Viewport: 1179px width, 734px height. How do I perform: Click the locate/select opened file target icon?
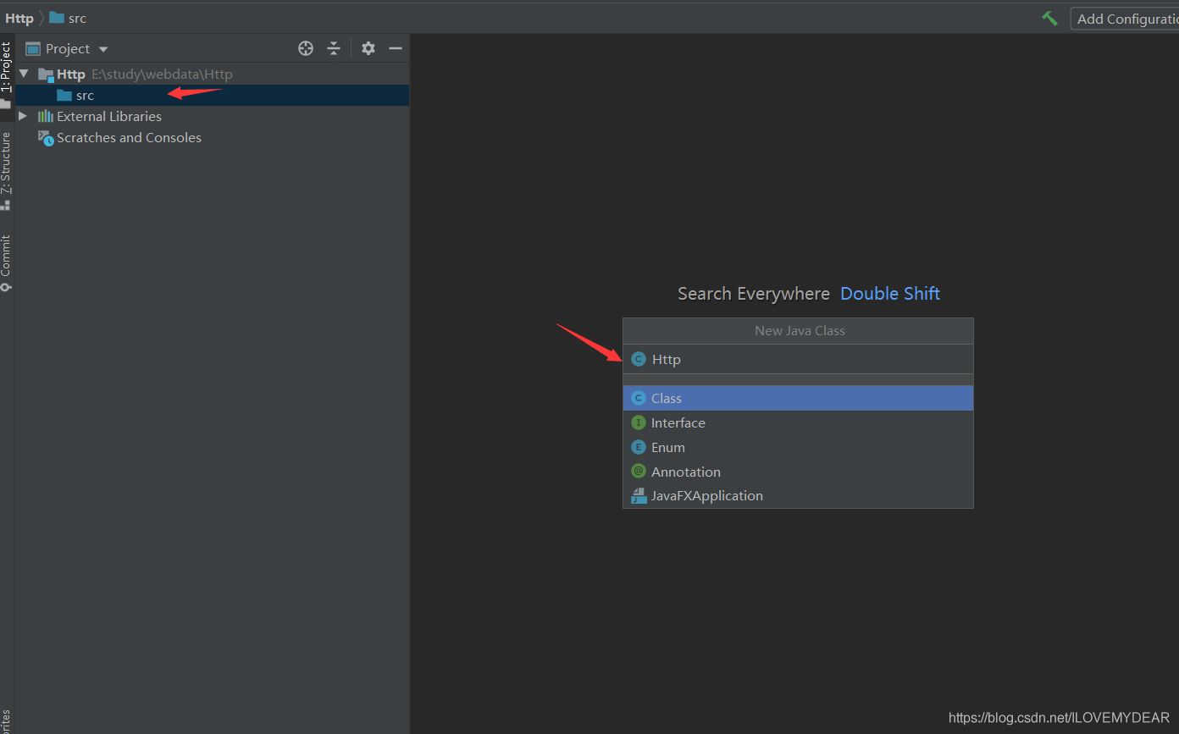306,48
